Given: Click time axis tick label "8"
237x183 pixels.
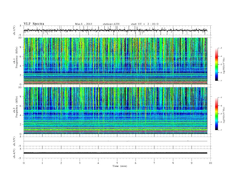Looking at the screenshot, I should click(x=173, y=163).
